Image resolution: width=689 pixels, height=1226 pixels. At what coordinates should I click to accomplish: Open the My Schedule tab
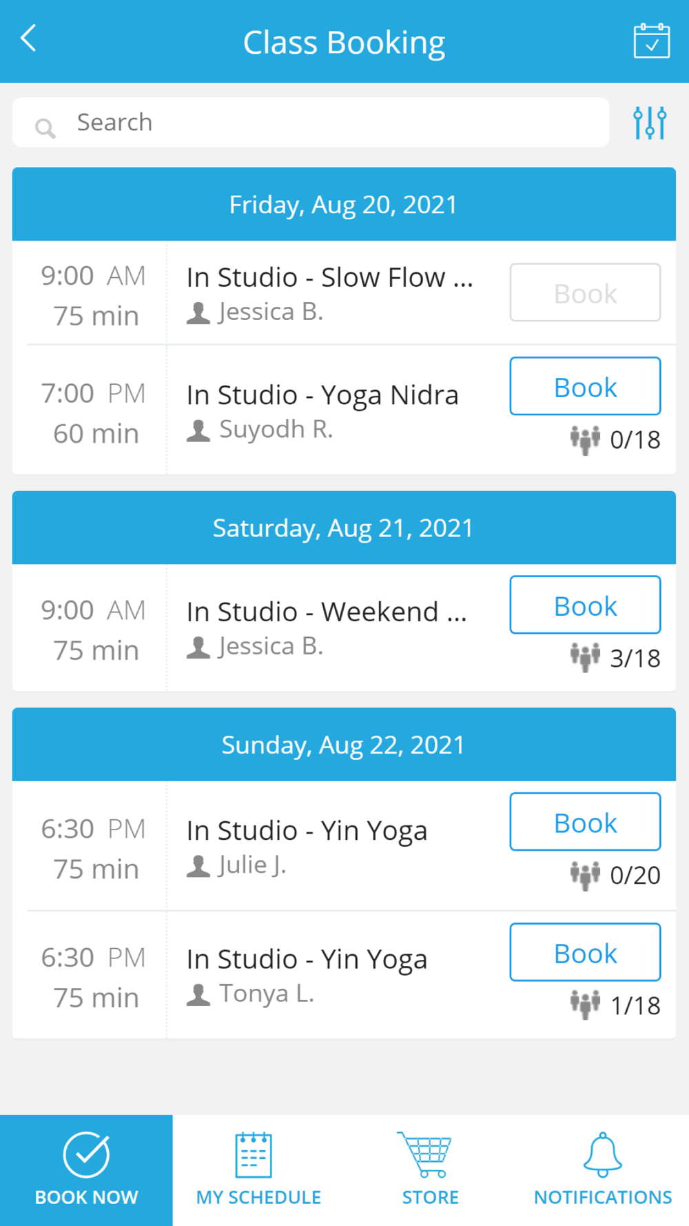pyautogui.click(x=258, y=1169)
